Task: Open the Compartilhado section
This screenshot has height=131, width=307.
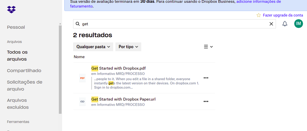Action: [24, 71]
